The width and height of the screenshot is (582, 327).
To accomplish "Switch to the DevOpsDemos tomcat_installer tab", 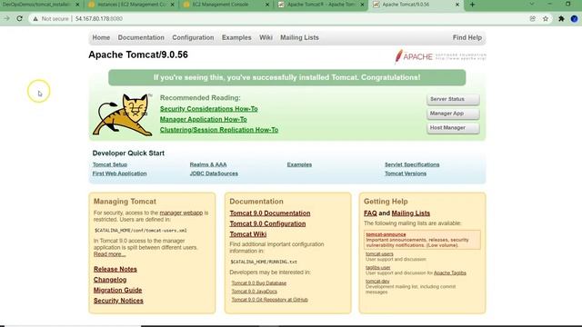I will click(x=41, y=5).
